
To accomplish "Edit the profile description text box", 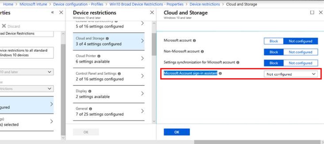I will point(27,53).
